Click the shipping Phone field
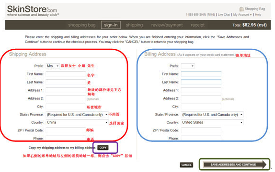 (x=66, y=138)
